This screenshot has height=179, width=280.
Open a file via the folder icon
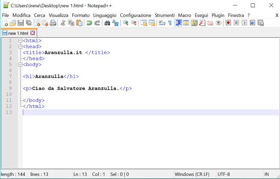point(13,23)
